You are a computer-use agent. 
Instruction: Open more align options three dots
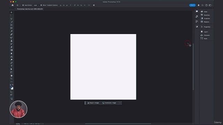tap(89, 5)
